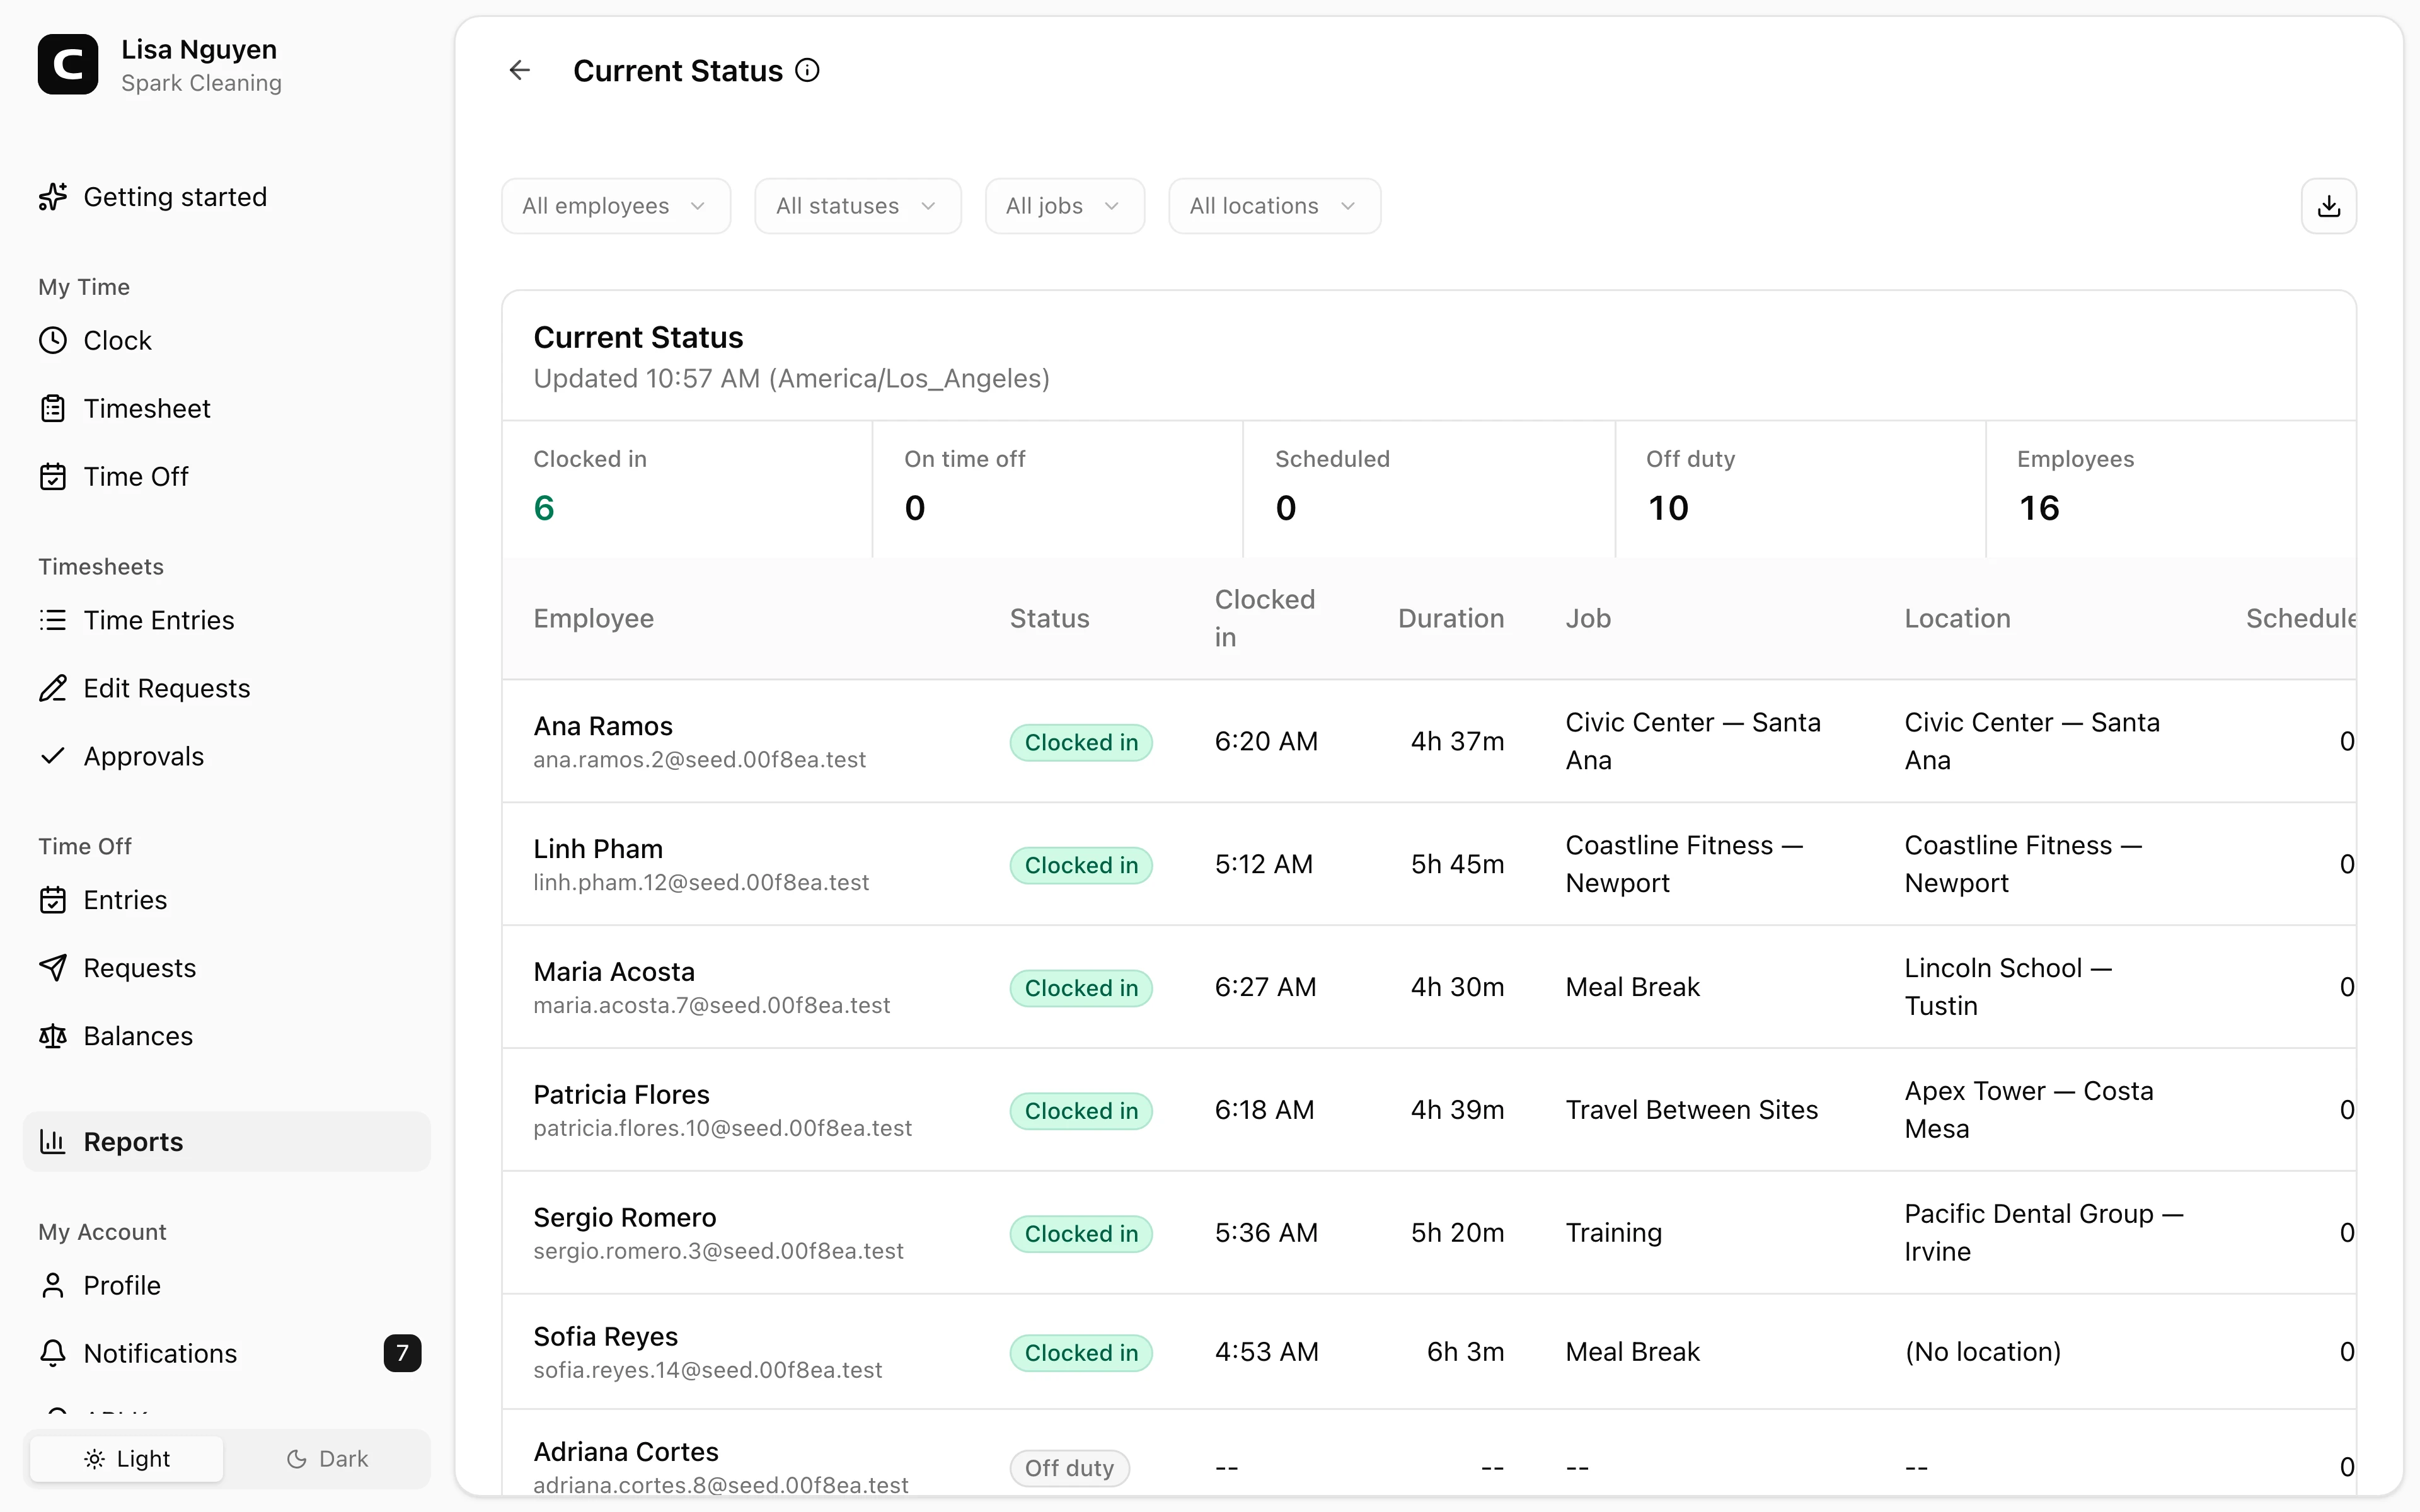Open Getting started page
Image resolution: width=2420 pixels, height=1512 pixels.
click(x=227, y=197)
